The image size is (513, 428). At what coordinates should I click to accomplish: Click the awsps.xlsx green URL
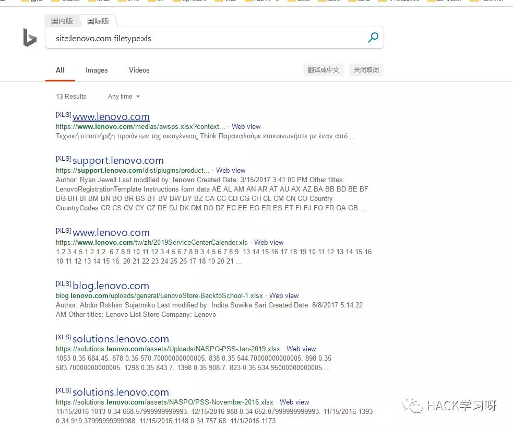click(140, 127)
